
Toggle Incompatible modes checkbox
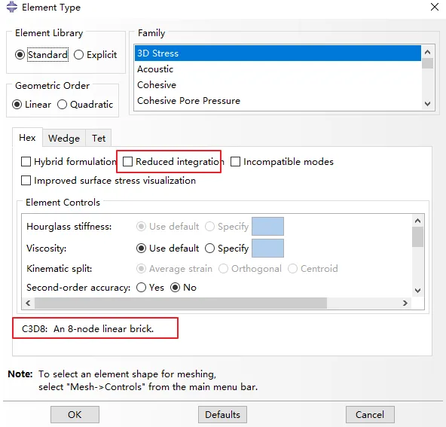coord(235,161)
